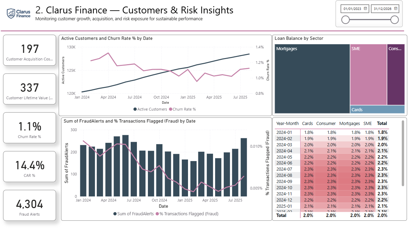Click the Fraud Alerts KPI card
Screen dimensions: 410x229
tap(30, 205)
